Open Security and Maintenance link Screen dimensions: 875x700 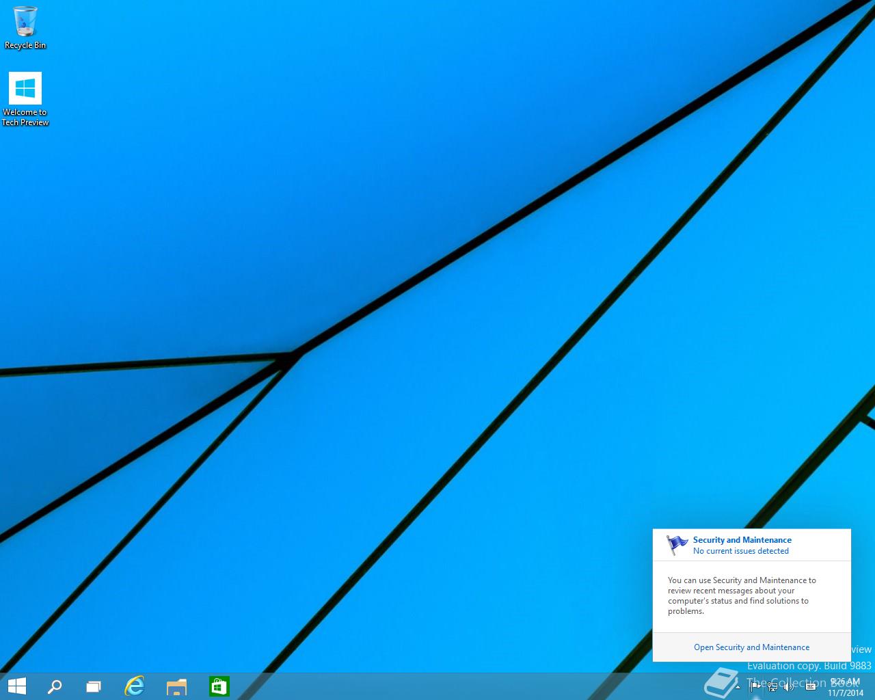point(751,647)
